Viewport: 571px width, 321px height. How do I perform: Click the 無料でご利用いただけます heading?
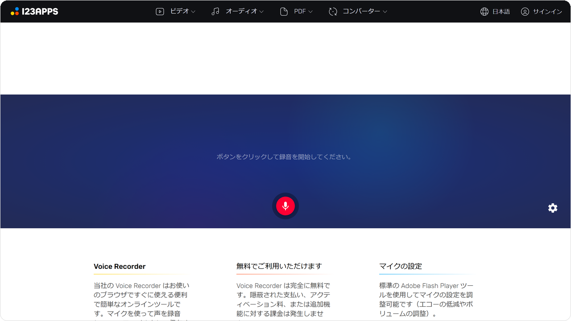[279, 266]
